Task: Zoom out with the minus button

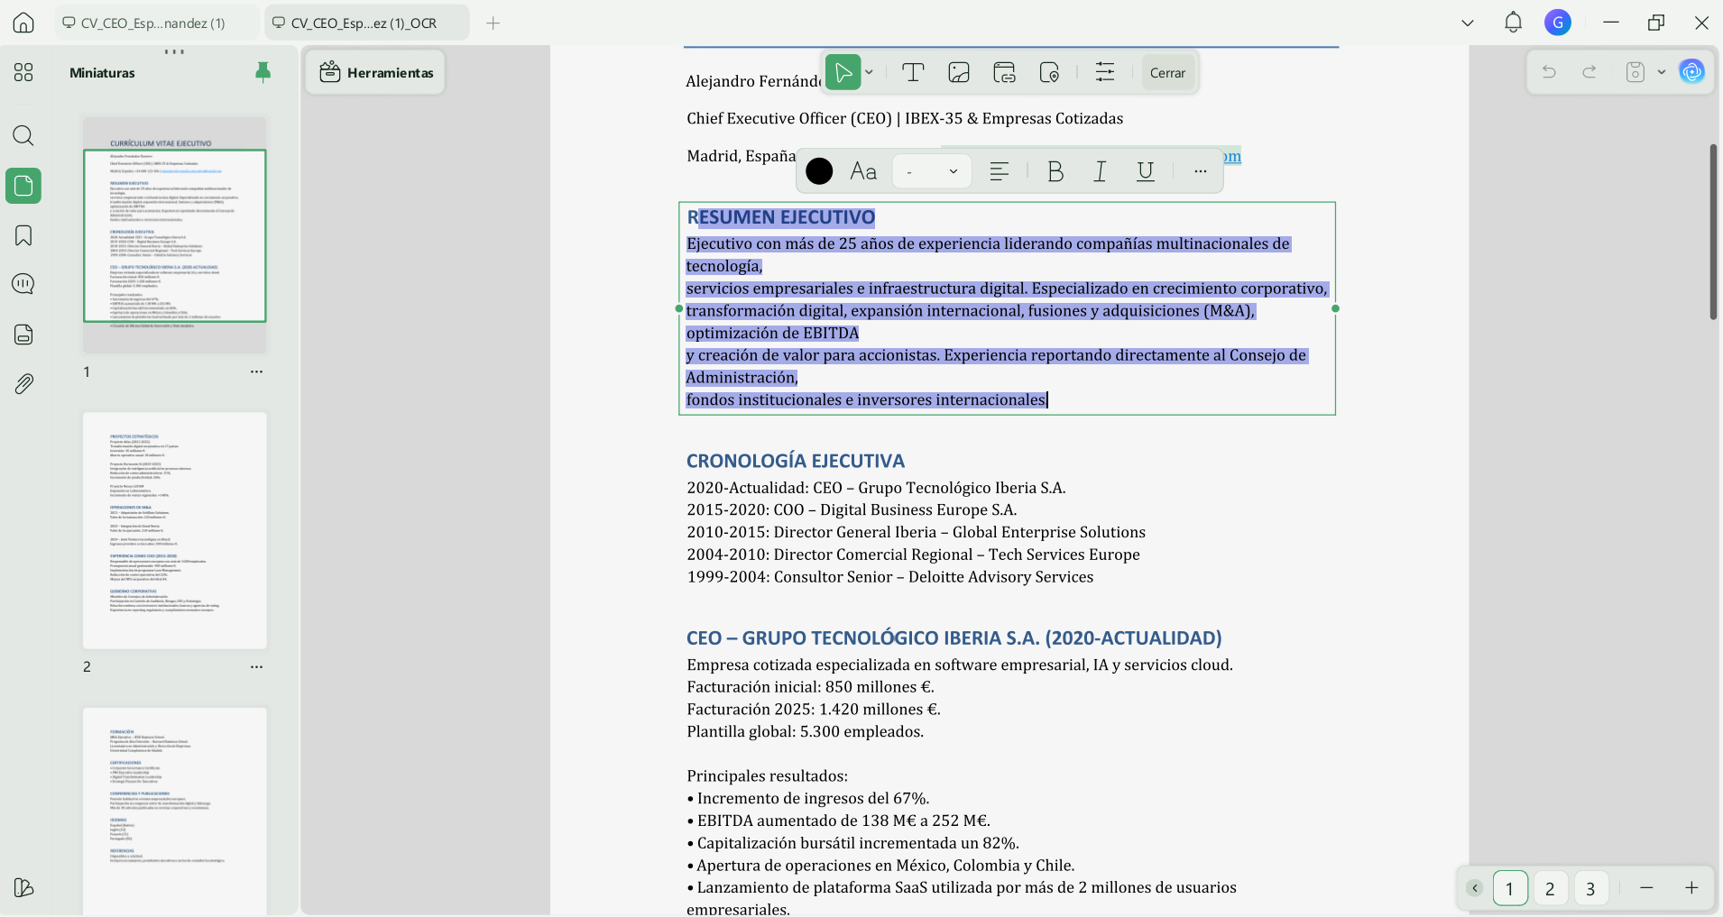Action: tap(1646, 888)
